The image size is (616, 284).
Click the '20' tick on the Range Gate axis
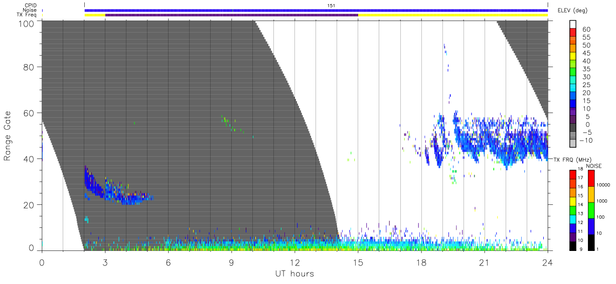point(29,205)
